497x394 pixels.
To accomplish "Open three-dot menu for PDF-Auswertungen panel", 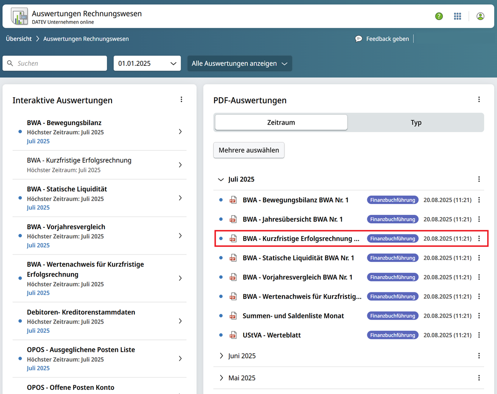I will click(479, 99).
